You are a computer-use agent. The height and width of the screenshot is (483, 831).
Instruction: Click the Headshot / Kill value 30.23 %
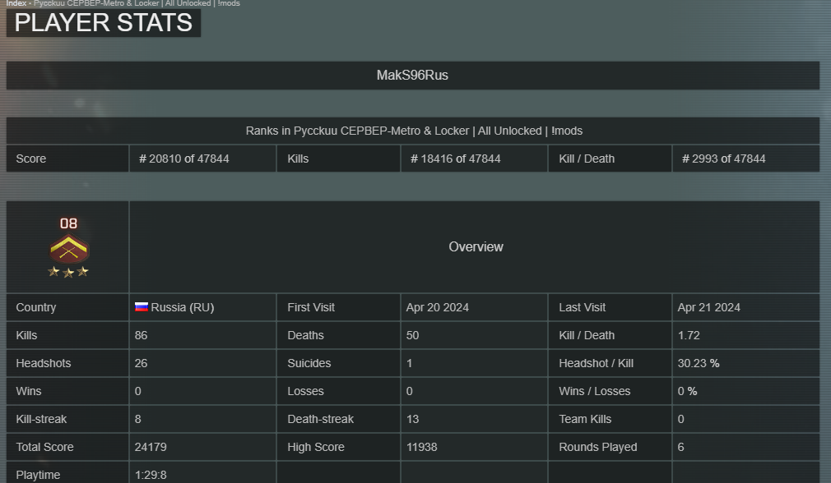pyautogui.click(x=699, y=363)
